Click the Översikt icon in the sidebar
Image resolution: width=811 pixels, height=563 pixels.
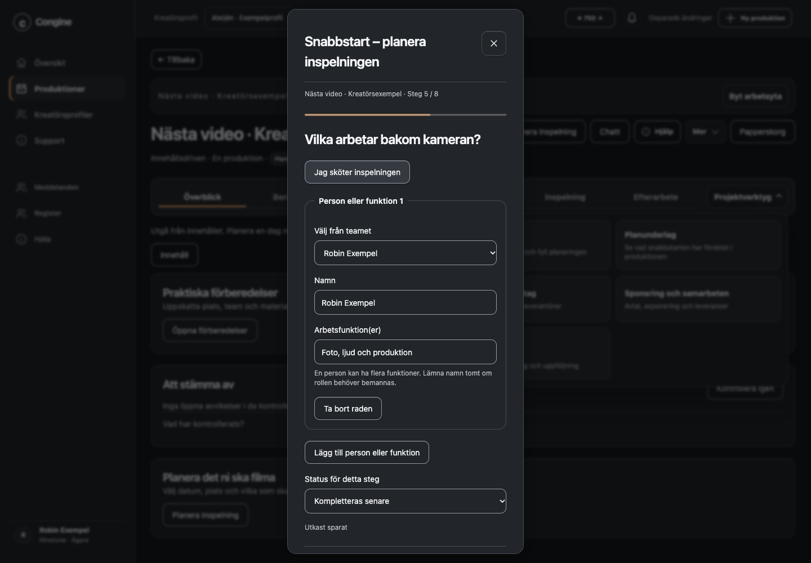click(x=21, y=62)
